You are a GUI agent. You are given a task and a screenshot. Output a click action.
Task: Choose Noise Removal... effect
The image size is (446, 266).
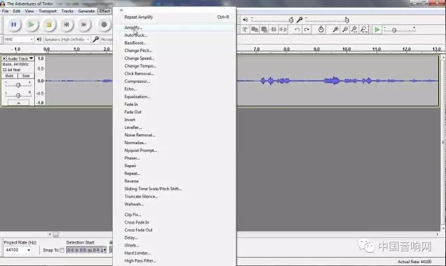coord(175,135)
